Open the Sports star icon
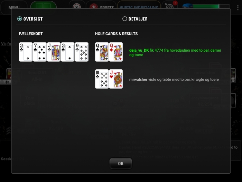 tap(93, 7)
